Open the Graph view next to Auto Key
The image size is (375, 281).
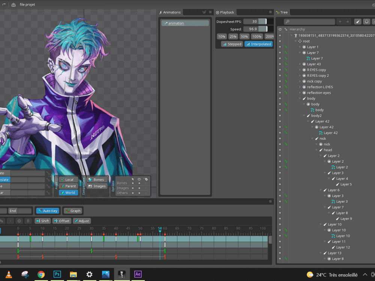73,211
